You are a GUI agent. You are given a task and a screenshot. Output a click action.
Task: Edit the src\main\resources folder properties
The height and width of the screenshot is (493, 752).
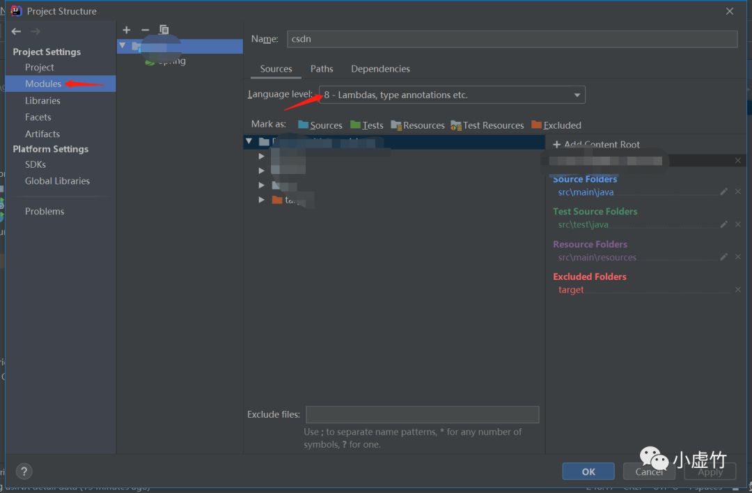[723, 257]
